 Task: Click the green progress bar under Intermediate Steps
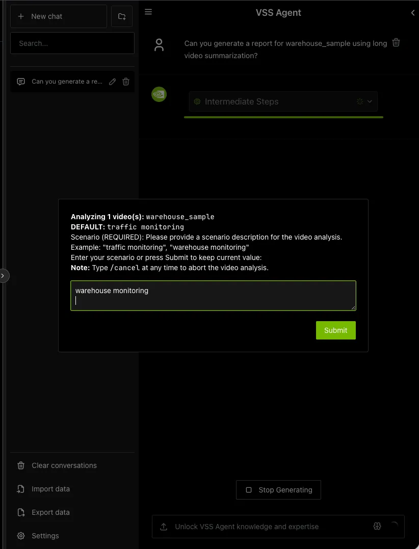(283, 117)
